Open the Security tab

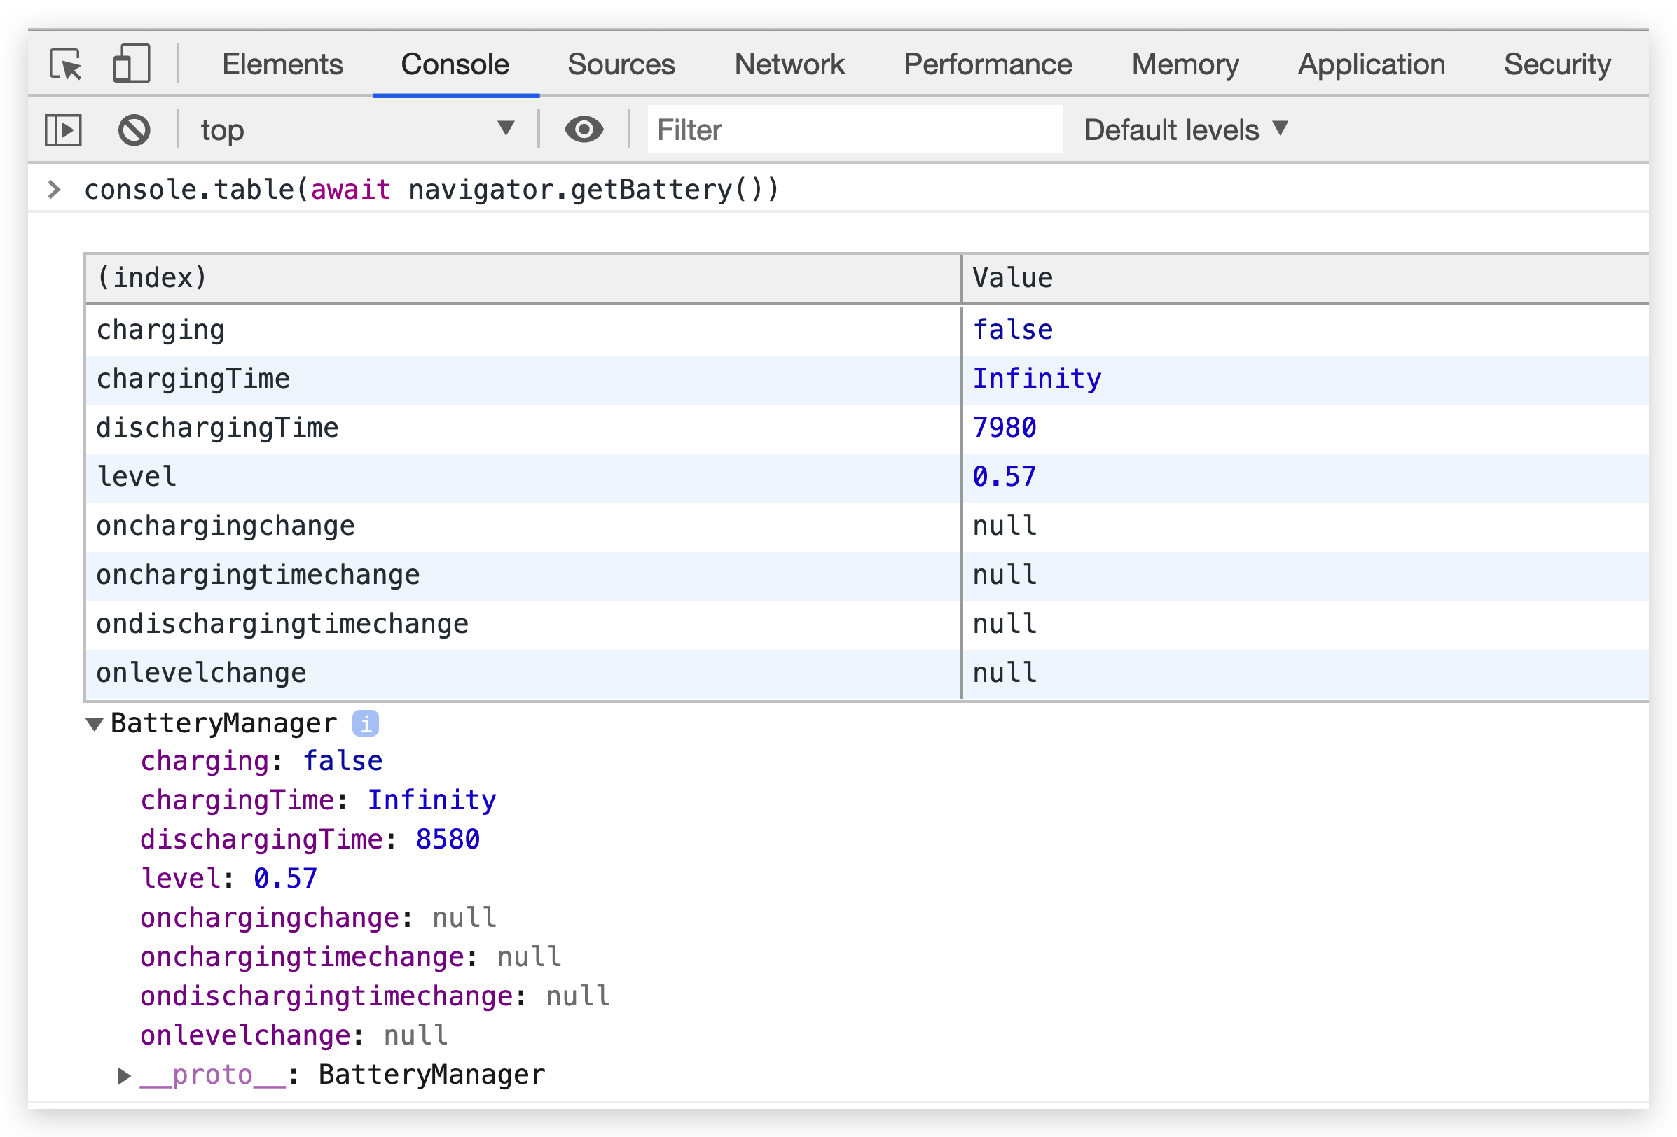pyautogui.click(x=1557, y=64)
